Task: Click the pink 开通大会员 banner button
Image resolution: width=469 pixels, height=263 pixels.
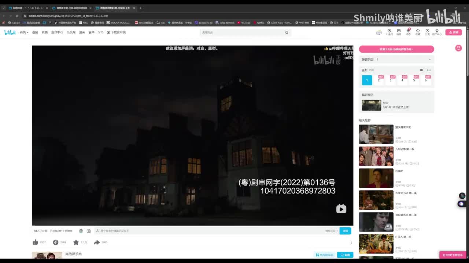Action: pyautogui.click(x=396, y=49)
